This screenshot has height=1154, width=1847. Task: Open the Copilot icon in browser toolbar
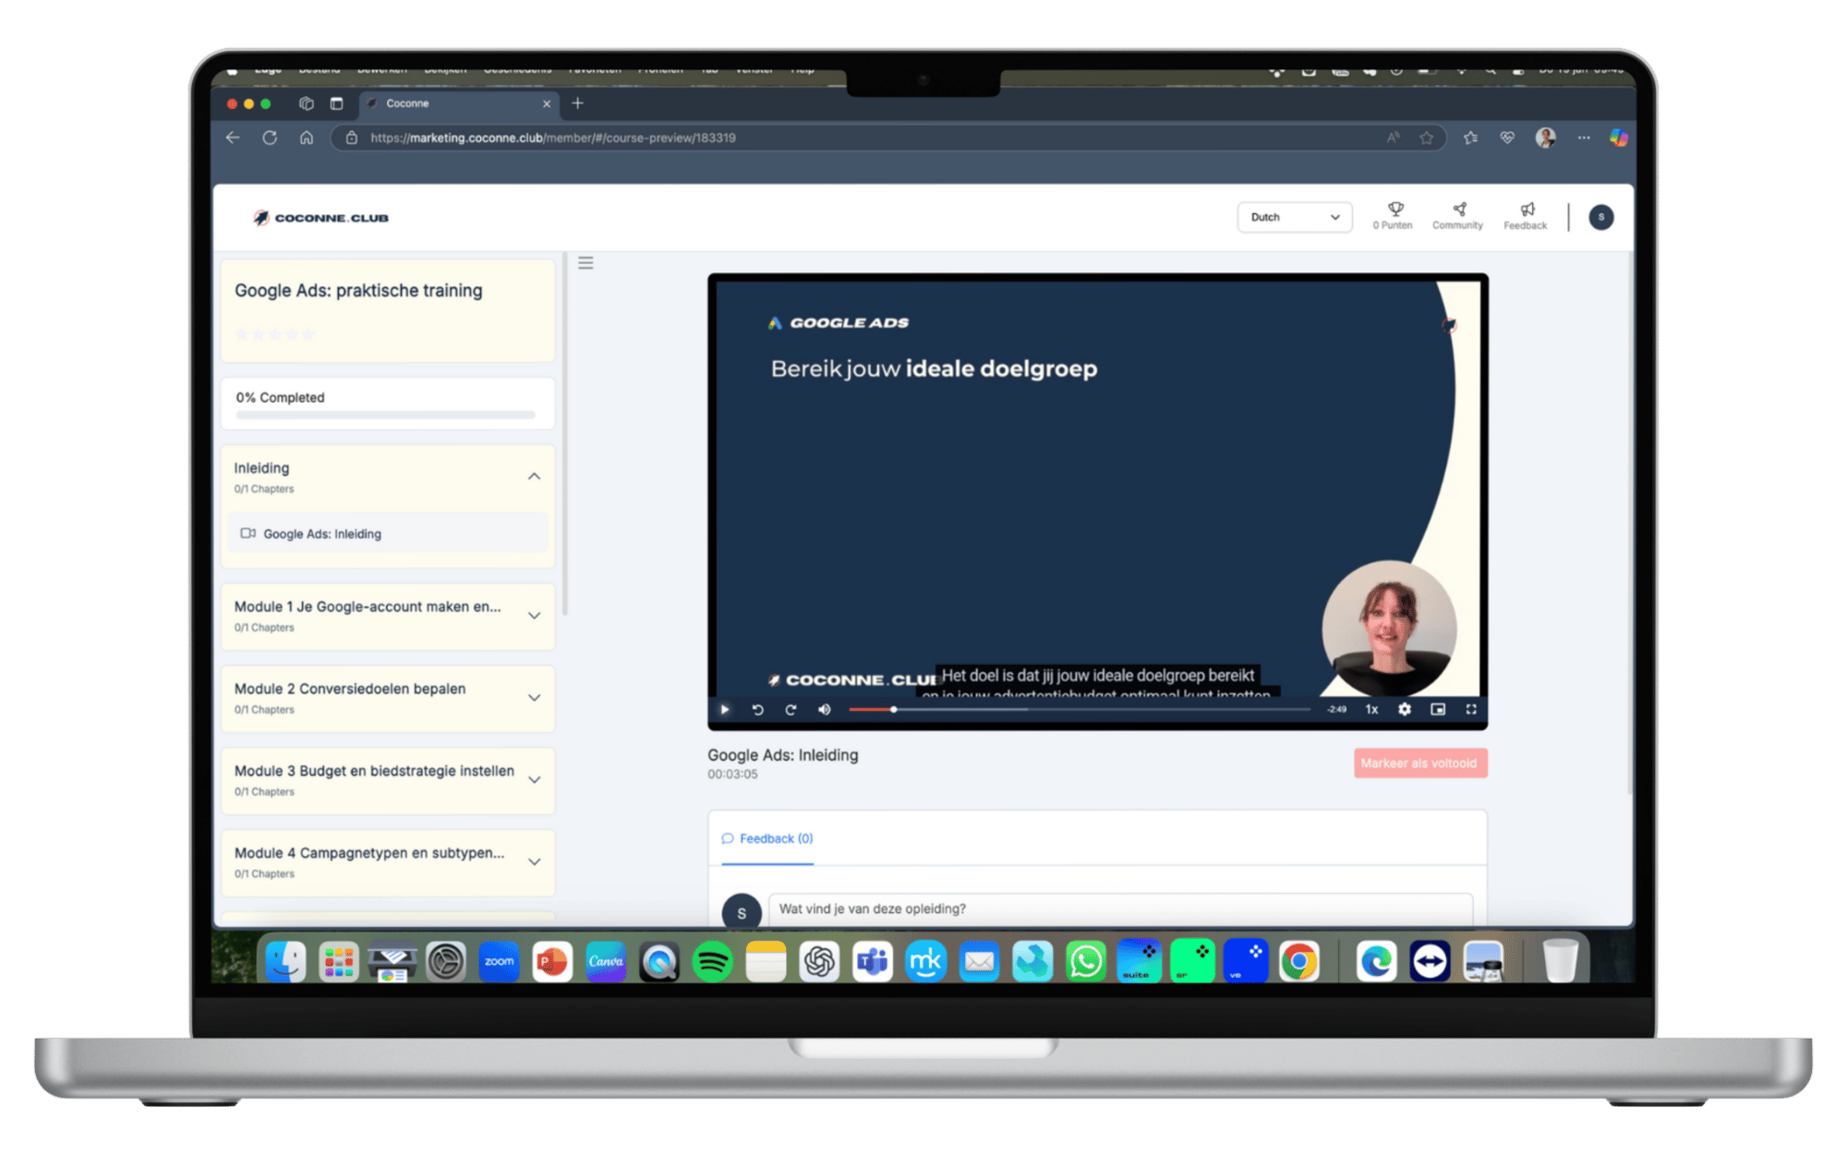1618,138
